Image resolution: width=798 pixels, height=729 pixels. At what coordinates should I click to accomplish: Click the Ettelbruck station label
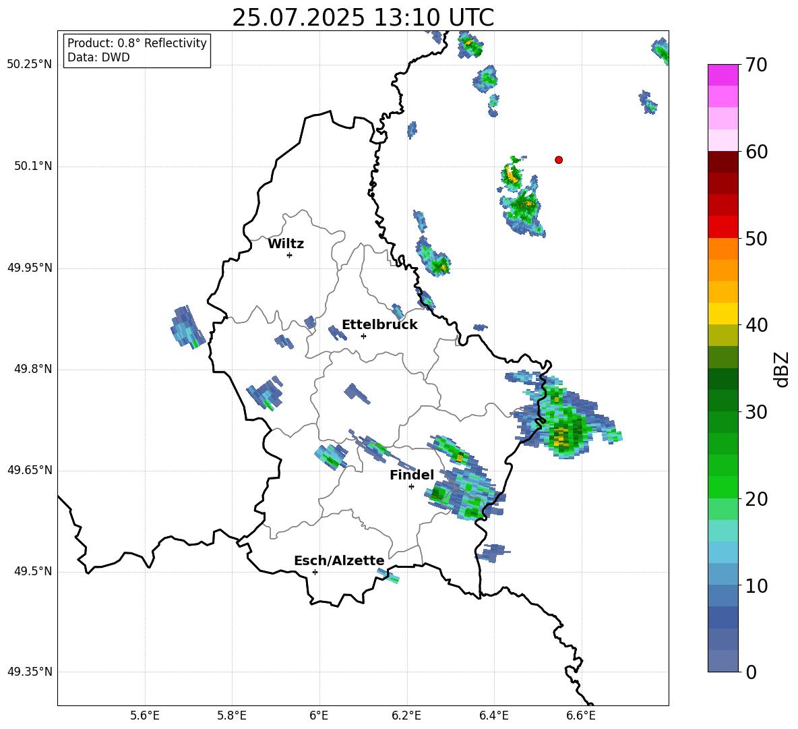coord(379,325)
